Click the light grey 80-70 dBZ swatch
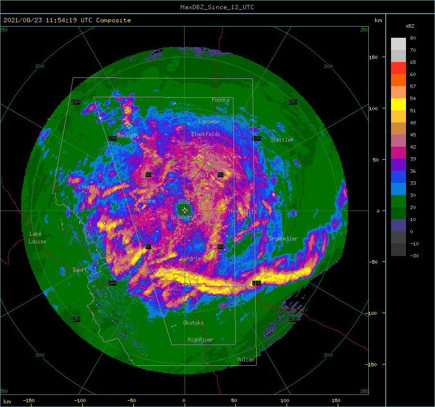 click(398, 44)
